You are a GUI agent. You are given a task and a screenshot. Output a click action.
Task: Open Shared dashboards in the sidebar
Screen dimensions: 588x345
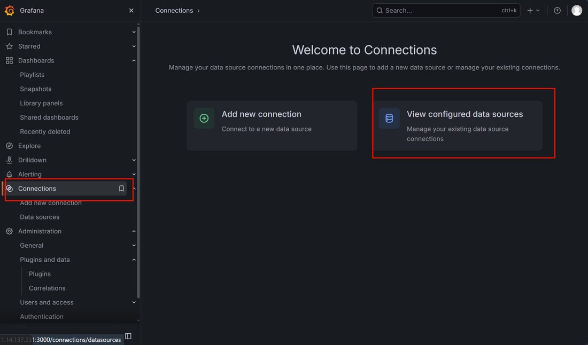(49, 117)
